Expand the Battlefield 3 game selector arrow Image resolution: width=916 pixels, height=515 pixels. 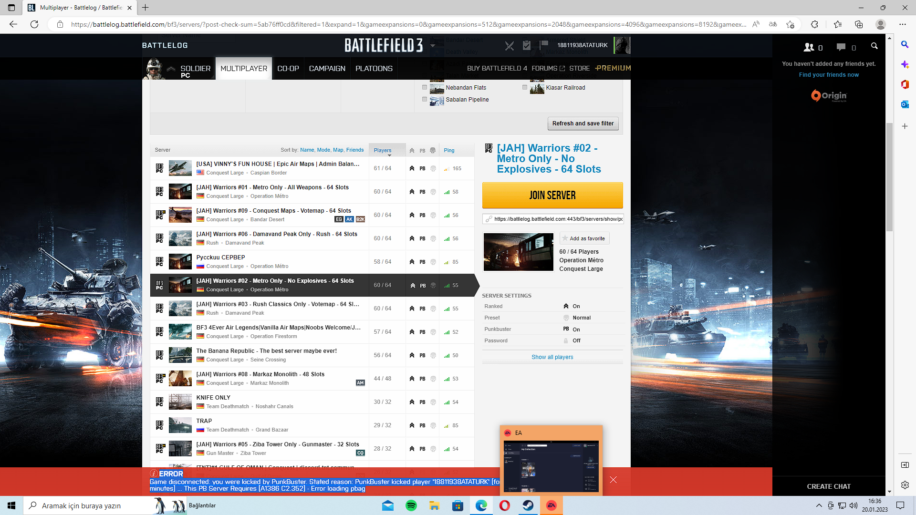coord(433,46)
